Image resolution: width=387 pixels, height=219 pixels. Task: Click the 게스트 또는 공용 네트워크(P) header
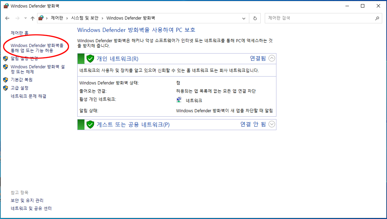(133, 125)
